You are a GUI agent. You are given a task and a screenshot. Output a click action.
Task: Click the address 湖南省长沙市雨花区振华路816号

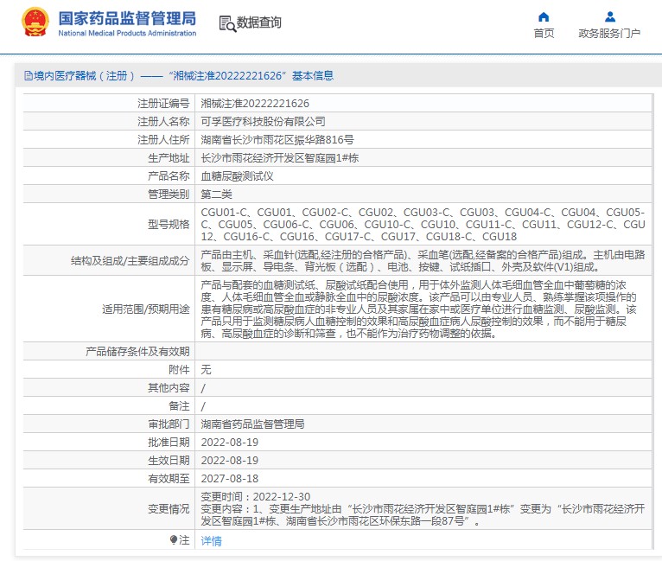tap(277, 140)
